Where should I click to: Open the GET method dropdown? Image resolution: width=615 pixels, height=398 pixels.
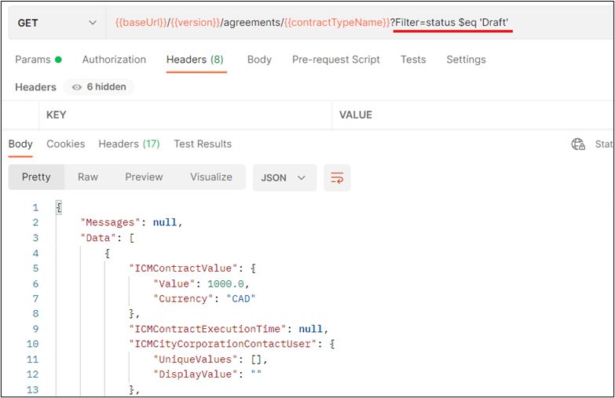57,23
